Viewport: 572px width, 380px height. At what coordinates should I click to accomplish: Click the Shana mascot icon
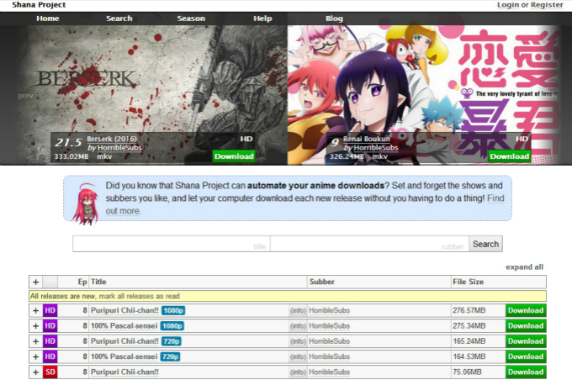pyautogui.click(x=85, y=203)
